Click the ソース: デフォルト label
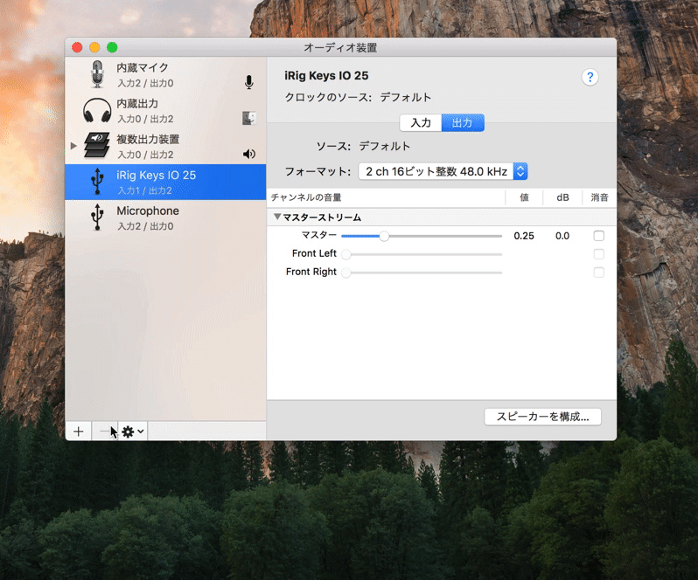 tap(363, 146)
